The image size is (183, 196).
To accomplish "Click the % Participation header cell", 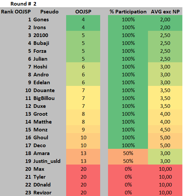I will tap(128, 11).
